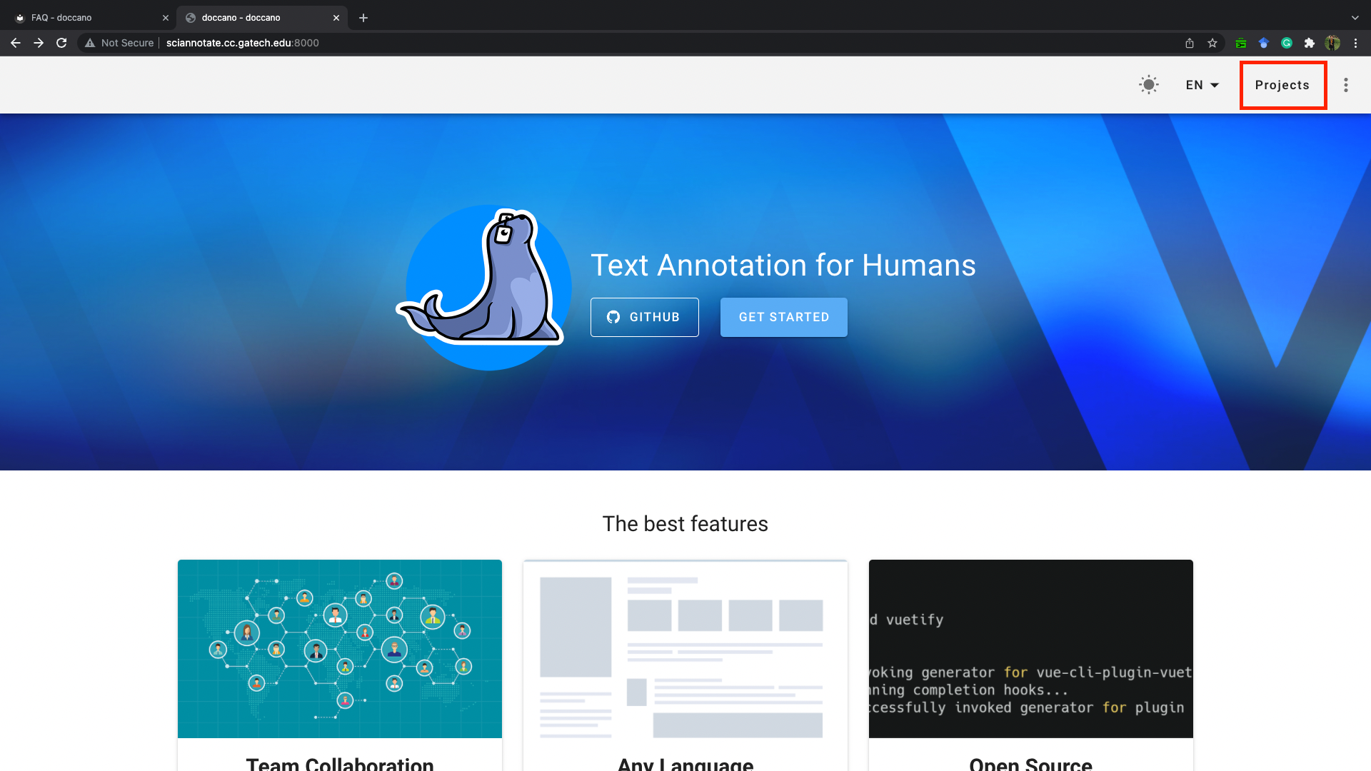Click the Any Language feature image

[x=685, y=648]
